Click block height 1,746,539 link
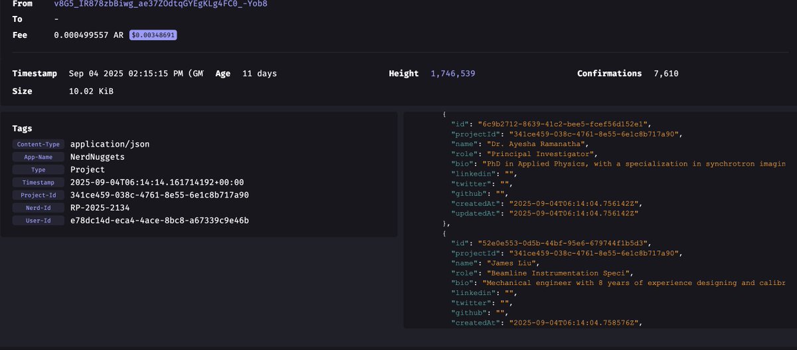This screenshot has width=797, height=350. tap(453, 74)
